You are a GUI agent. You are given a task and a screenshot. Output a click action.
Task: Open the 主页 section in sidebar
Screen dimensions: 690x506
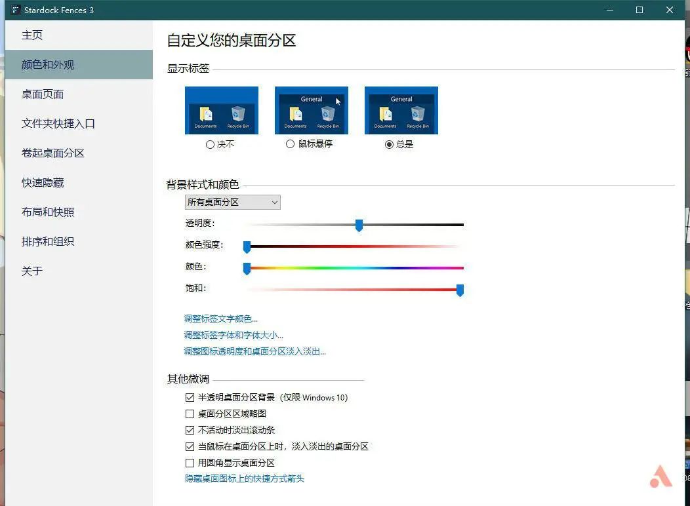coord(79,35)
